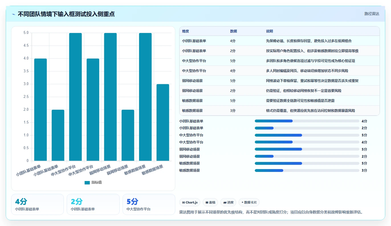Click the footnote beginning 雷达图用于展示不同场景
391x226 pixels.
271,212
